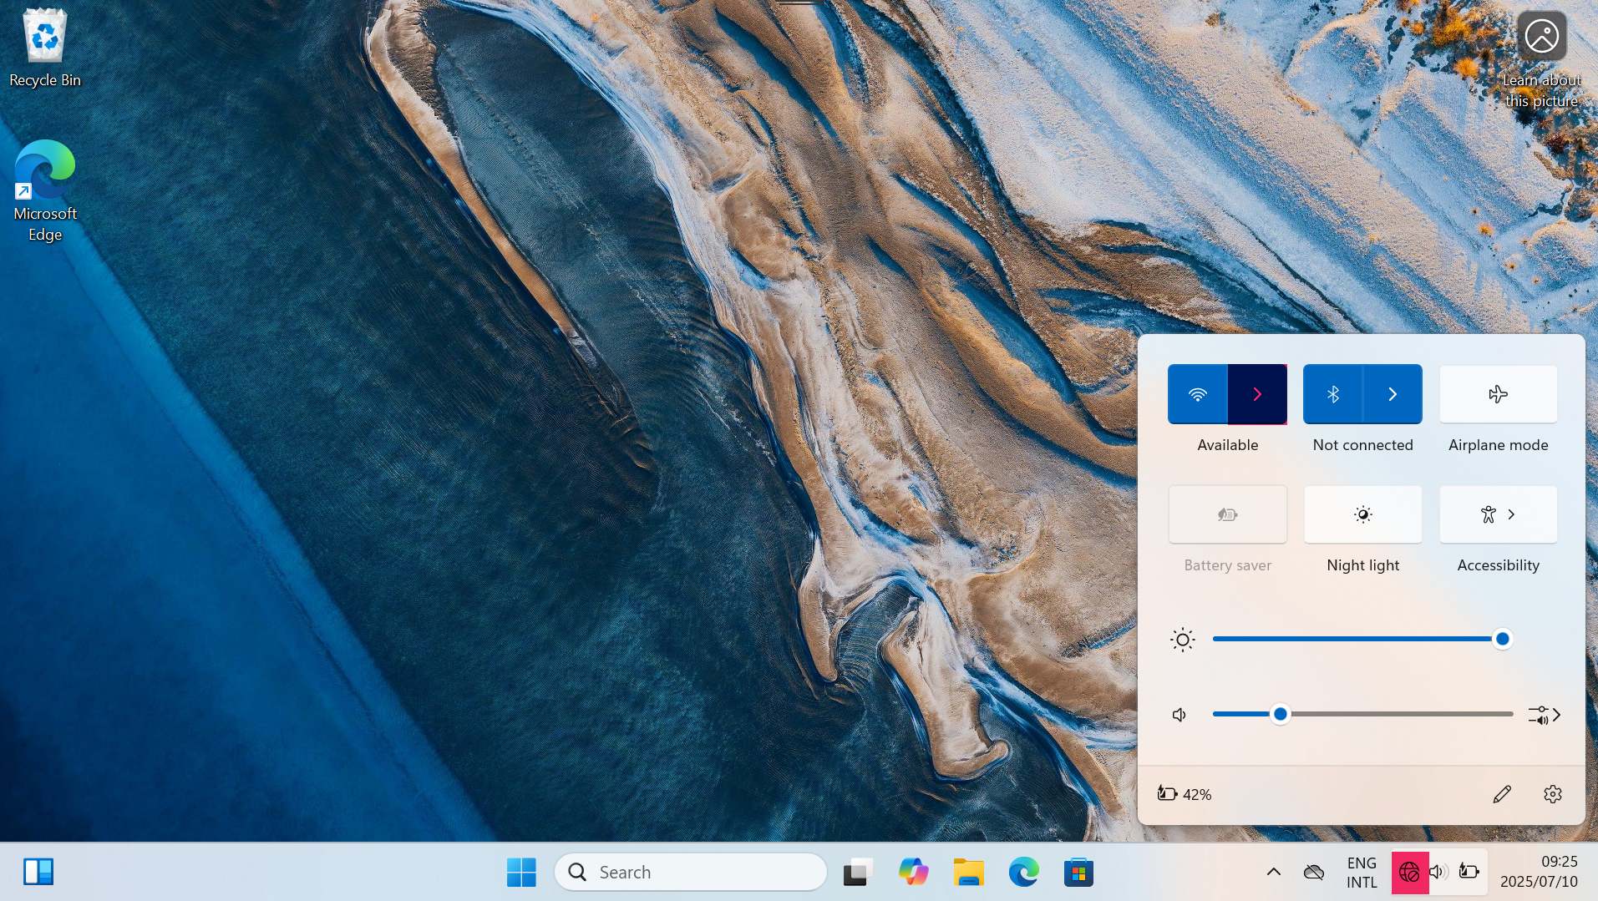This screenshot has height=901, width=1598.
Task: Toggle Wi-Fi off
Action: pyautogui.click(x=1198, y=394)
